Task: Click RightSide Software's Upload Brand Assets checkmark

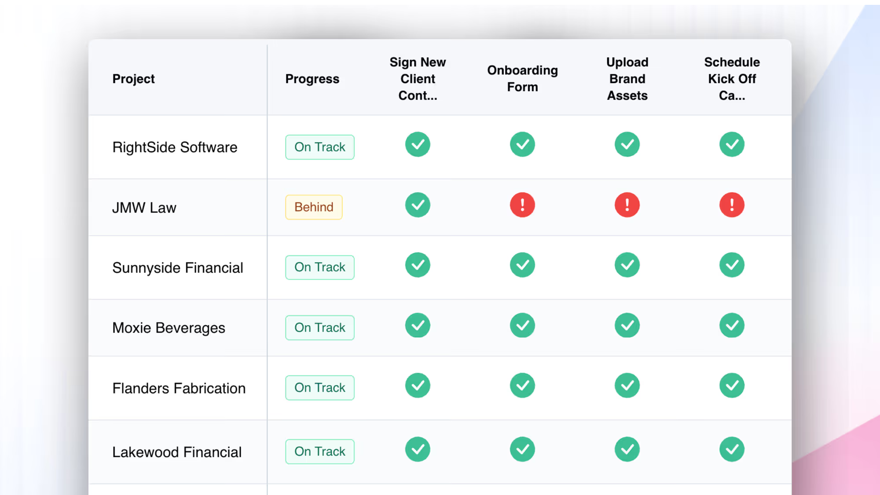Action: point(627,144)
